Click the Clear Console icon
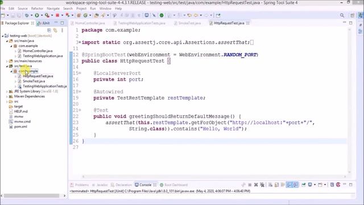This screenshot has width=364, height=205. 270,184
